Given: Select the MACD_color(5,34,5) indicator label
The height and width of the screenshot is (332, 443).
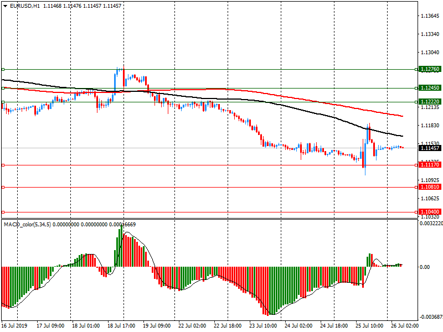Looking at the screenshot, I should [x=27, y=225].
